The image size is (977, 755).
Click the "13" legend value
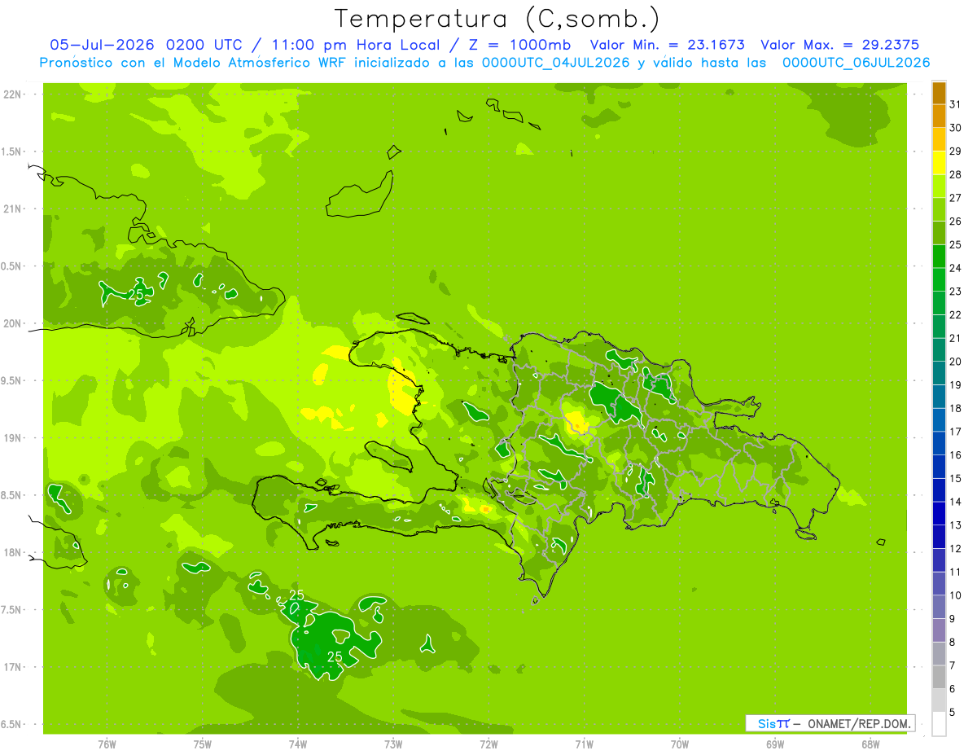tap(956, 525)
